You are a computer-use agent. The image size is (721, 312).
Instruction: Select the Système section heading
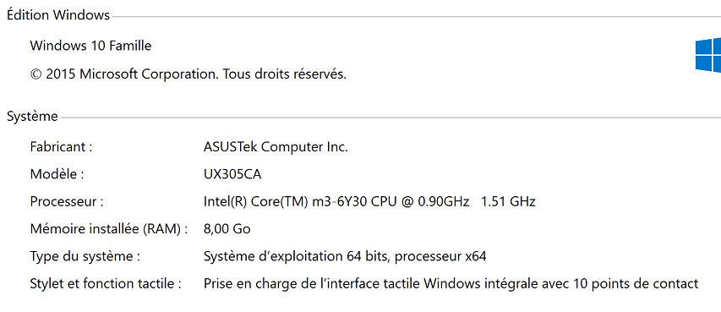(32, 117)
